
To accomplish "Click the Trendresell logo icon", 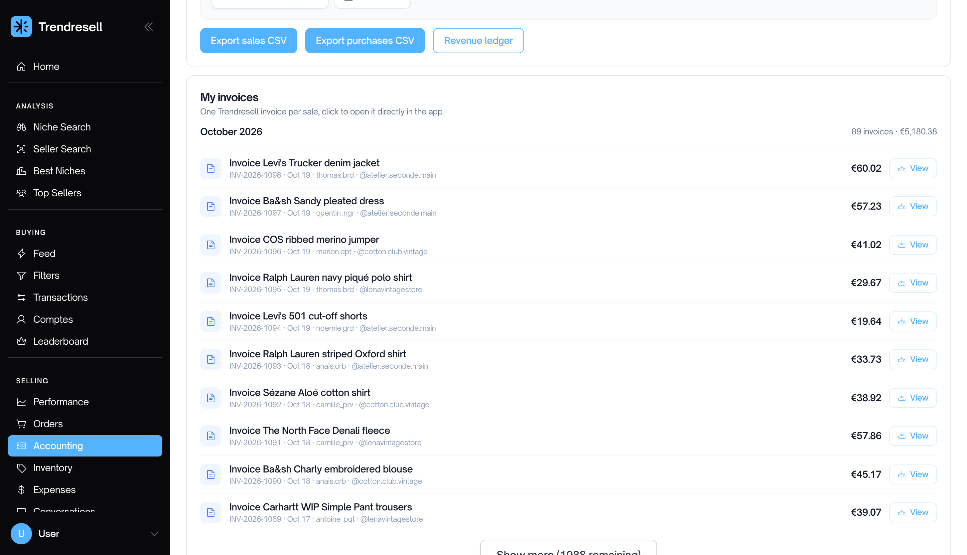I will click(21, 27).
